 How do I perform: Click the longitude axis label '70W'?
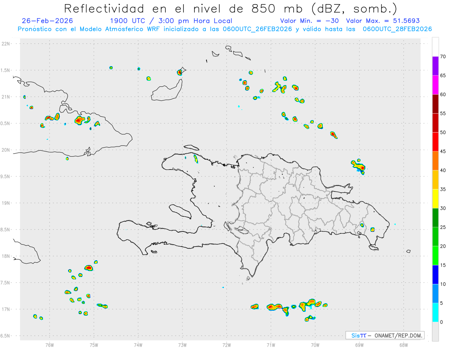(315, 344)
